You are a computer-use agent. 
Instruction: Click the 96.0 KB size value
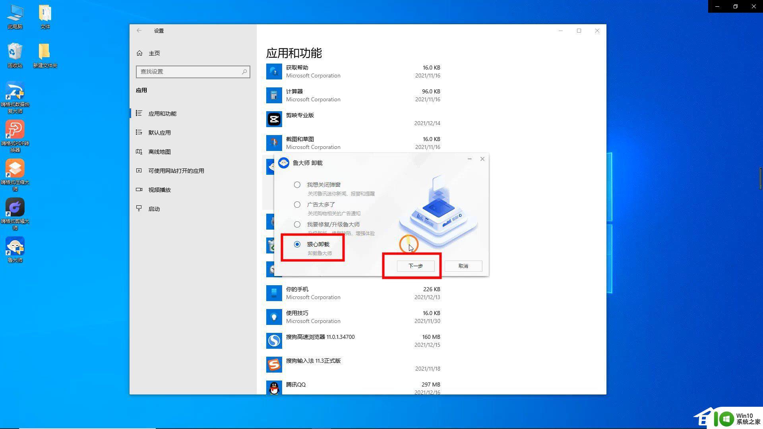431,91
